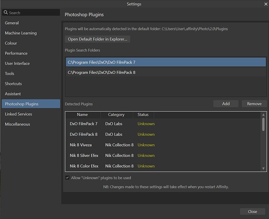The width and height of the screenshot is (269, 219).
Task: Sort detected plugins by Category column
Action: (116, 115)
